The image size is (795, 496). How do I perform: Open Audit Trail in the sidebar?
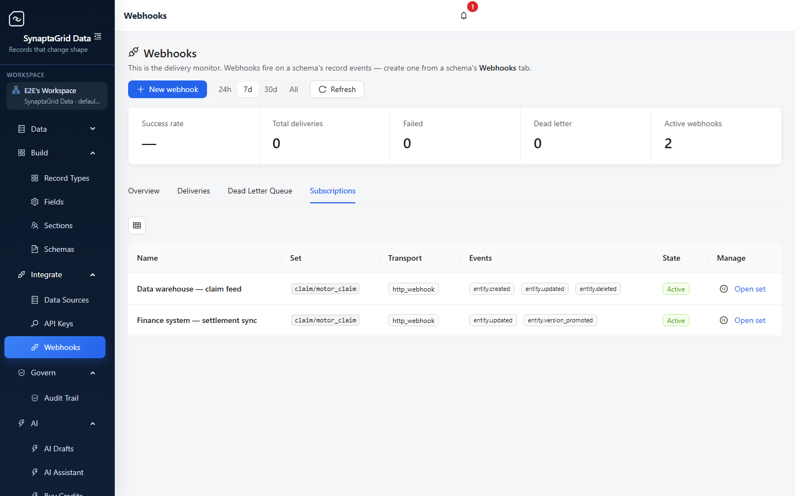point(55,398)
